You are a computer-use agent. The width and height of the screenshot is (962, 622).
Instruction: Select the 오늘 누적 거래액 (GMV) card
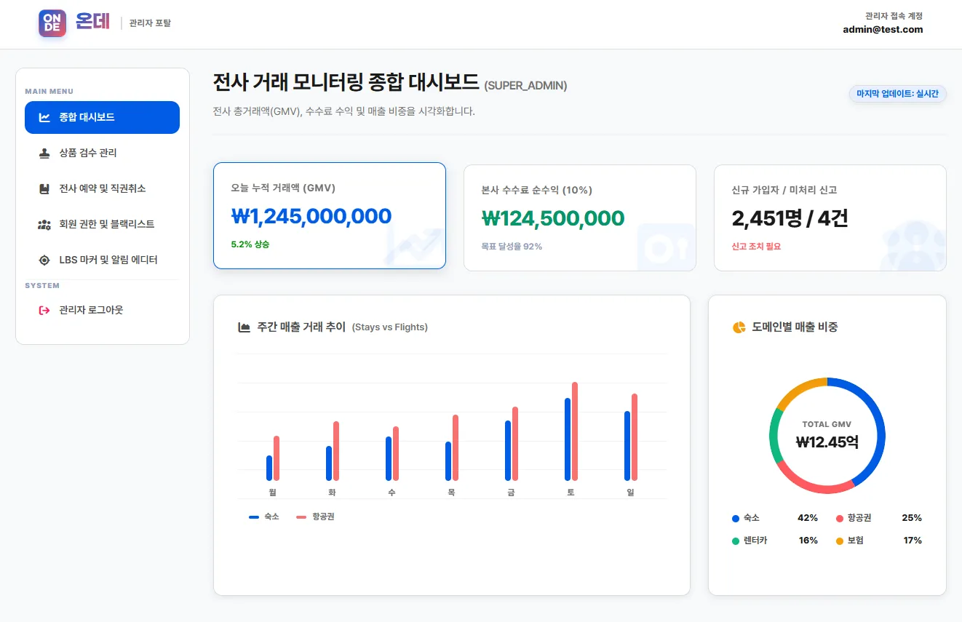tap(330, 216)
